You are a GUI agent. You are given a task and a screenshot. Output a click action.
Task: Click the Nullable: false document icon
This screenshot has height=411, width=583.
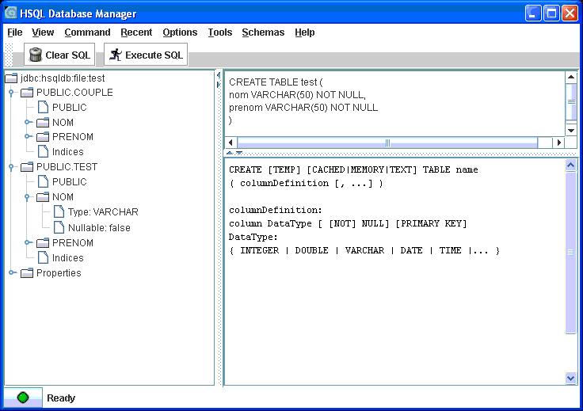coord(60,227)
